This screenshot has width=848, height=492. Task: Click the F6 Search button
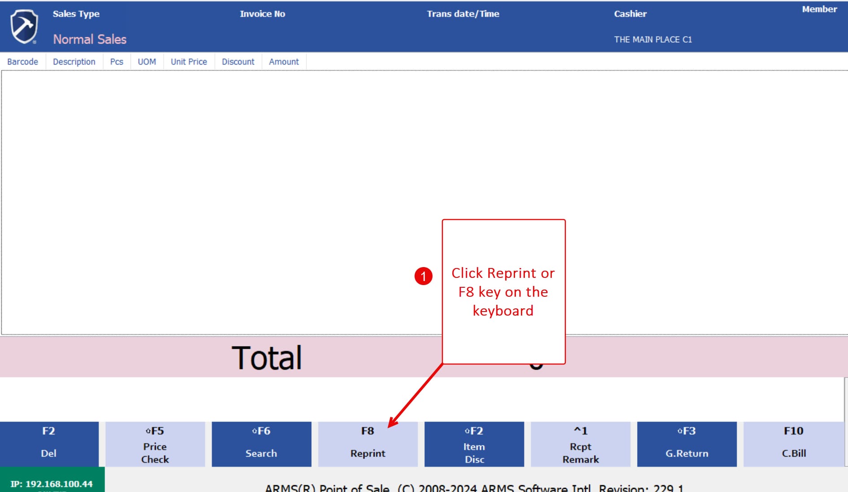coord(261,444)
